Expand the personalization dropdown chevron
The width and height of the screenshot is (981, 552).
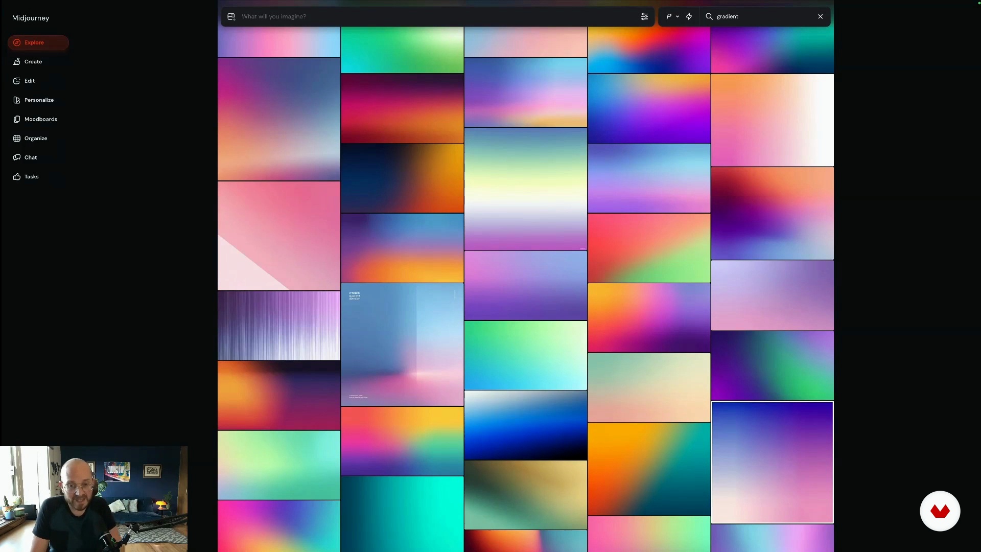click(678, 16)
